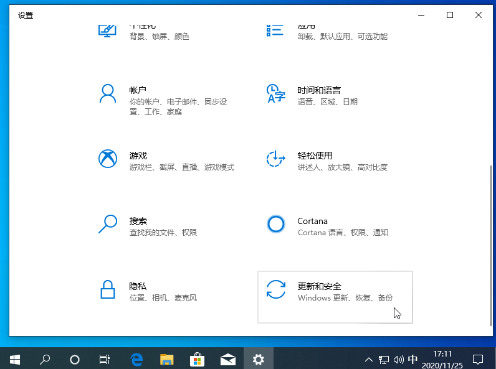Open Task View on taskbar
496x369 pixels.
point(105,359)
